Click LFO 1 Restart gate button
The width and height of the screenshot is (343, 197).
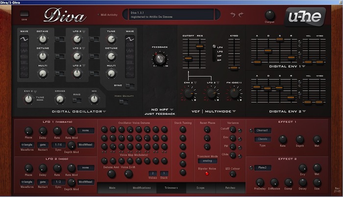point(43,145)
